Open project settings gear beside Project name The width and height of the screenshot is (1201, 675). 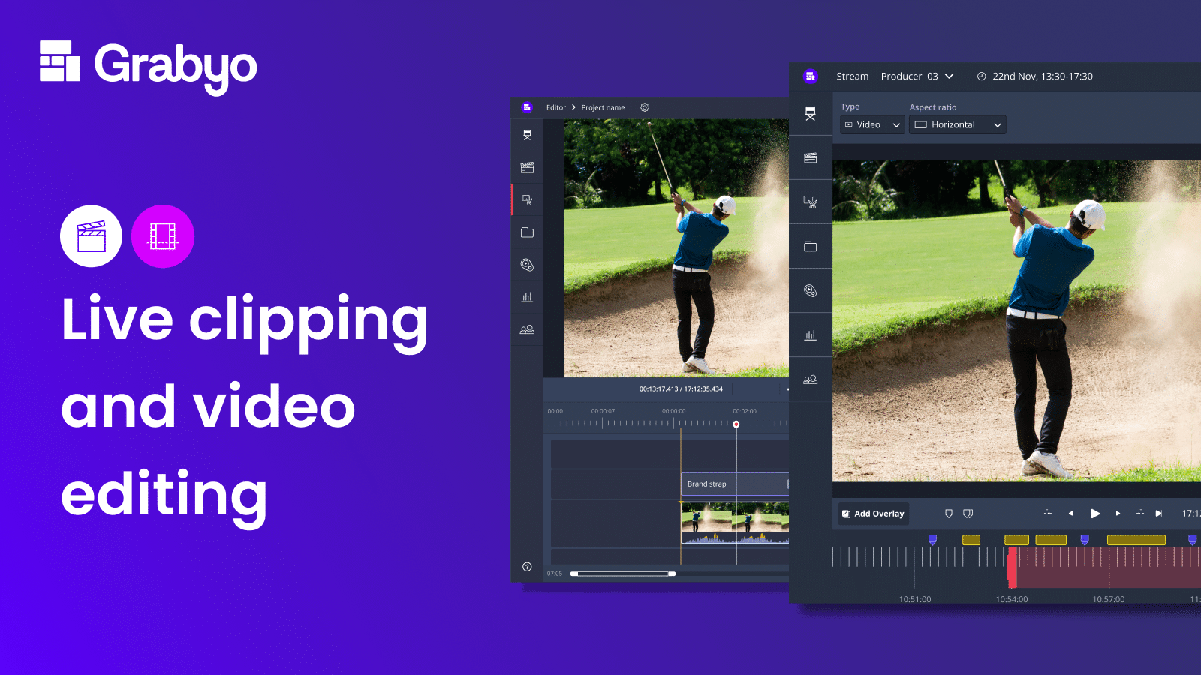(644, 107)
